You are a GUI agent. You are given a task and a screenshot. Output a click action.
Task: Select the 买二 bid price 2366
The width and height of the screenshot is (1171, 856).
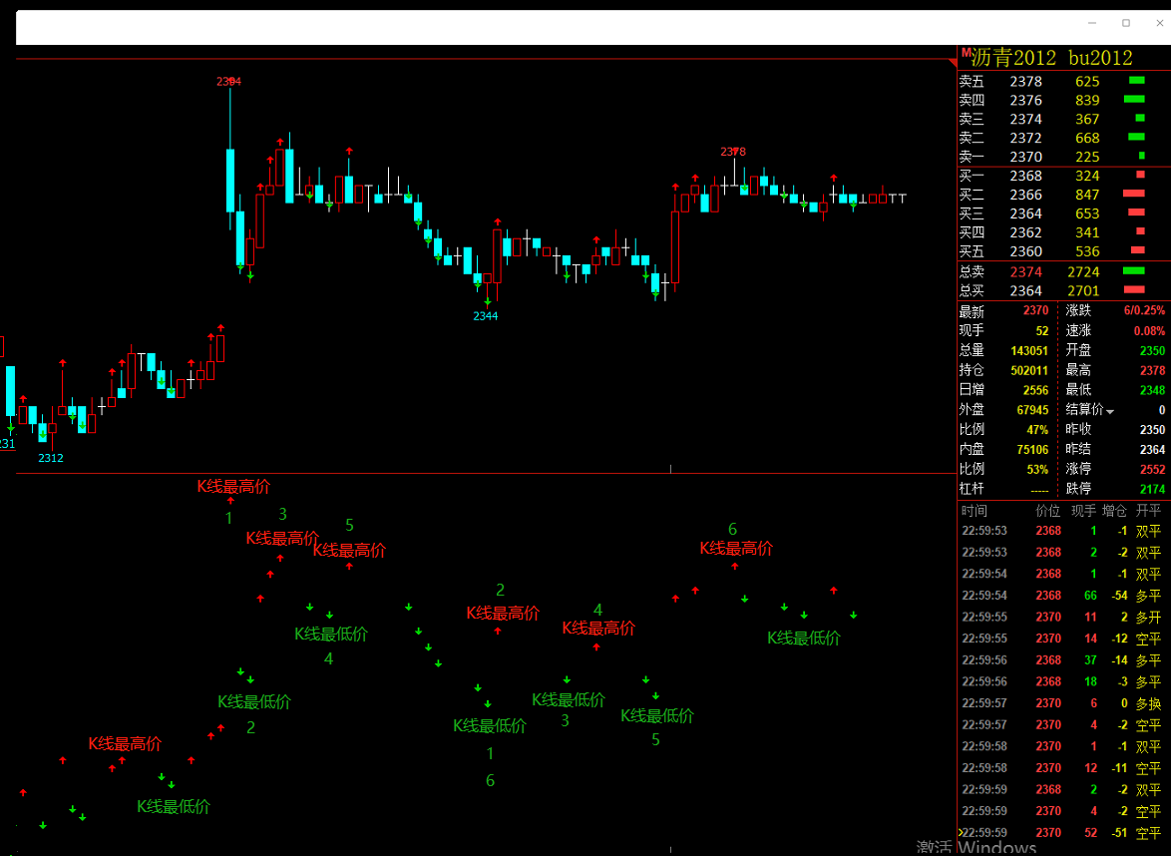1025,195
